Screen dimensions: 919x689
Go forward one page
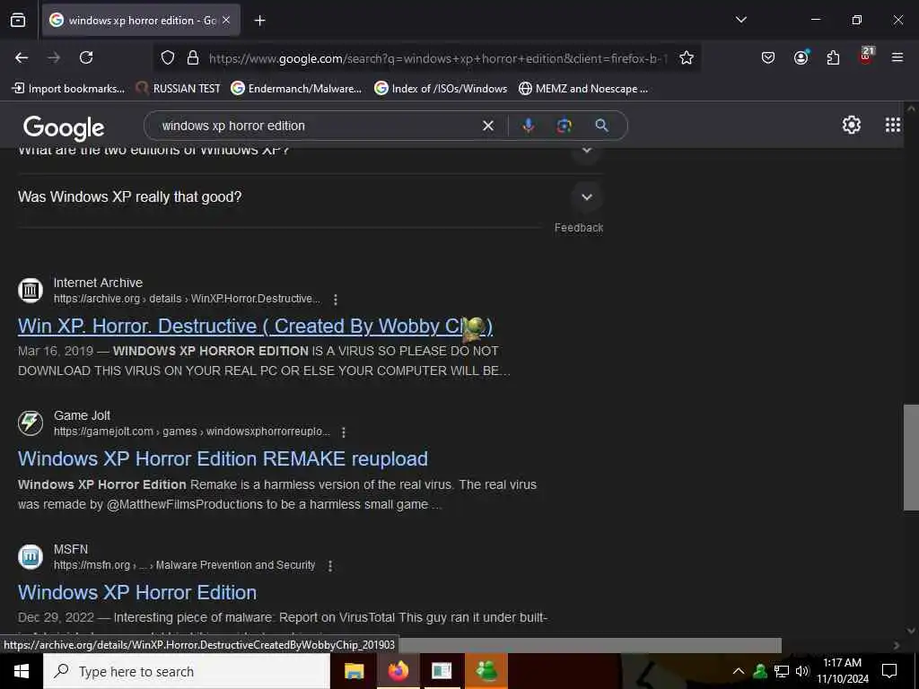click(x=54, y=57)
